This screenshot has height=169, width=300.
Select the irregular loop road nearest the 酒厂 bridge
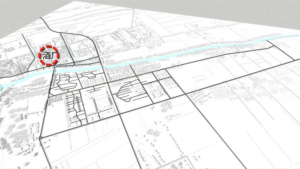click(65, 82)
